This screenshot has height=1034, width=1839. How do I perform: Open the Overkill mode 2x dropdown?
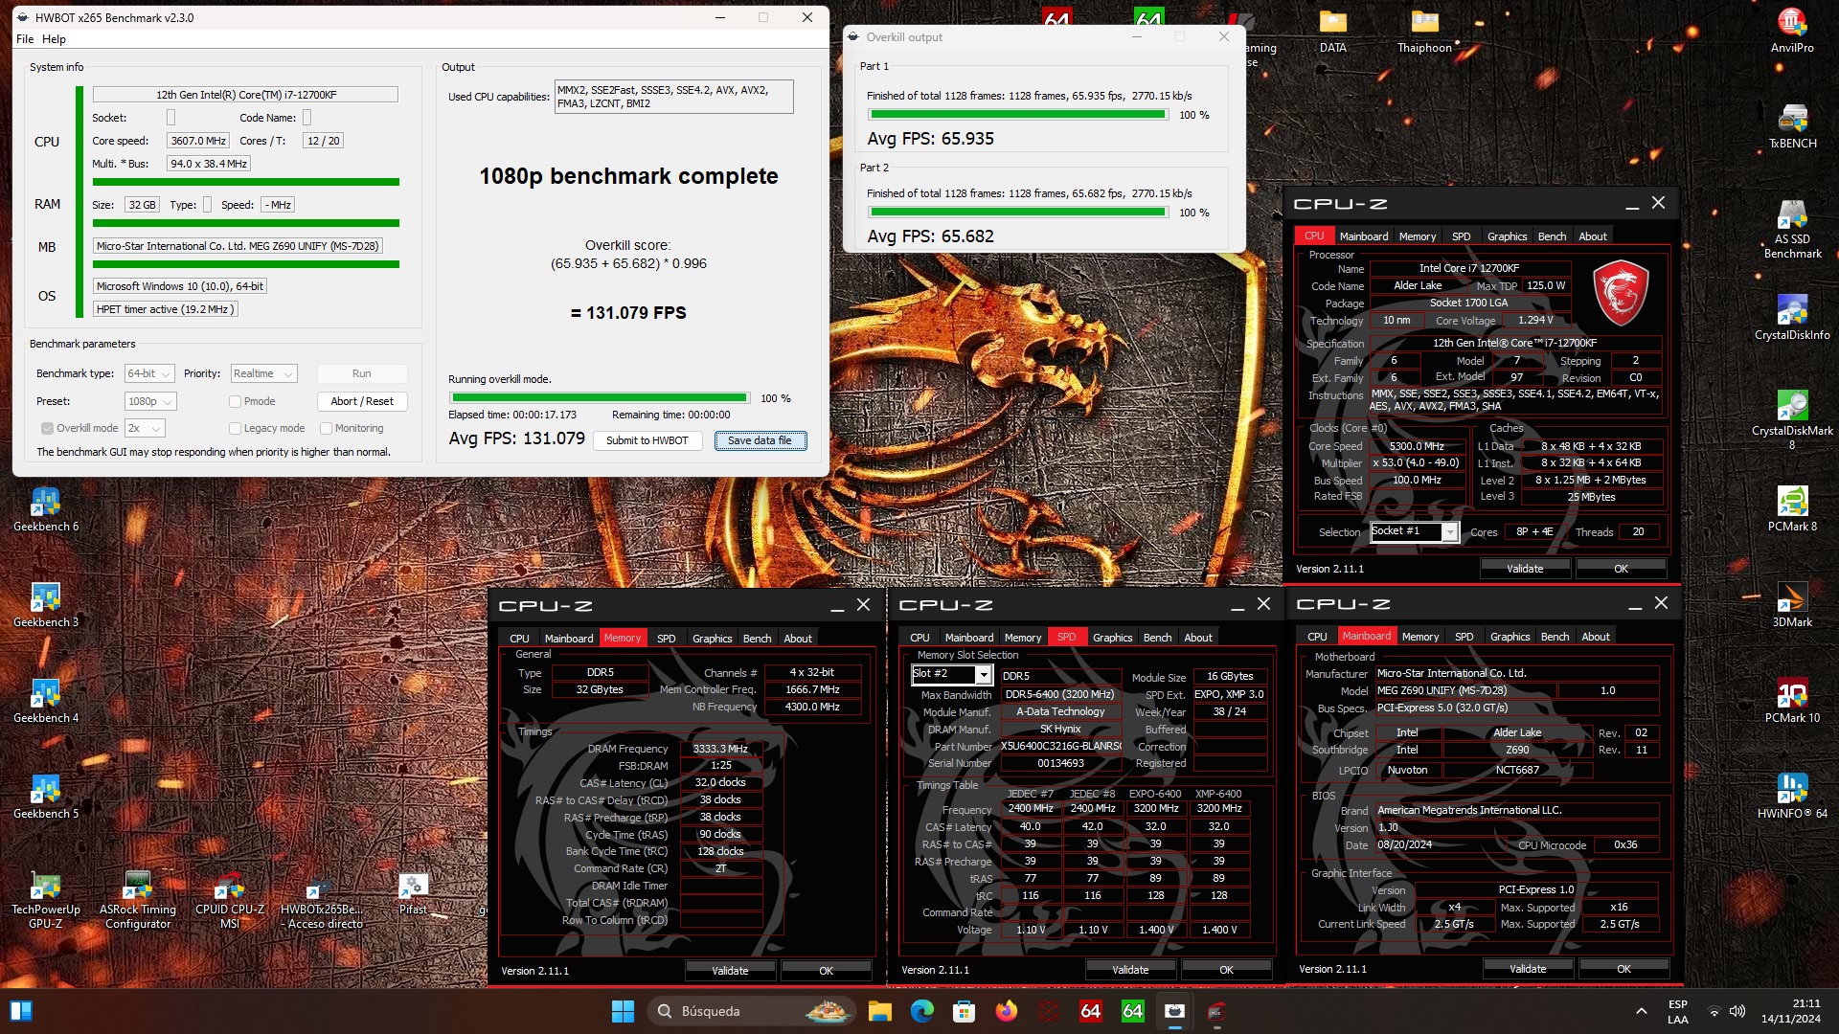[x=145, y=428]
